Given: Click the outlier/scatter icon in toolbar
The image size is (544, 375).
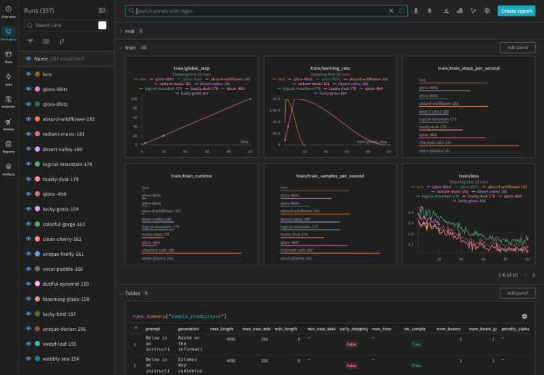Looking at the screenshot, I should tap(473, 11).
